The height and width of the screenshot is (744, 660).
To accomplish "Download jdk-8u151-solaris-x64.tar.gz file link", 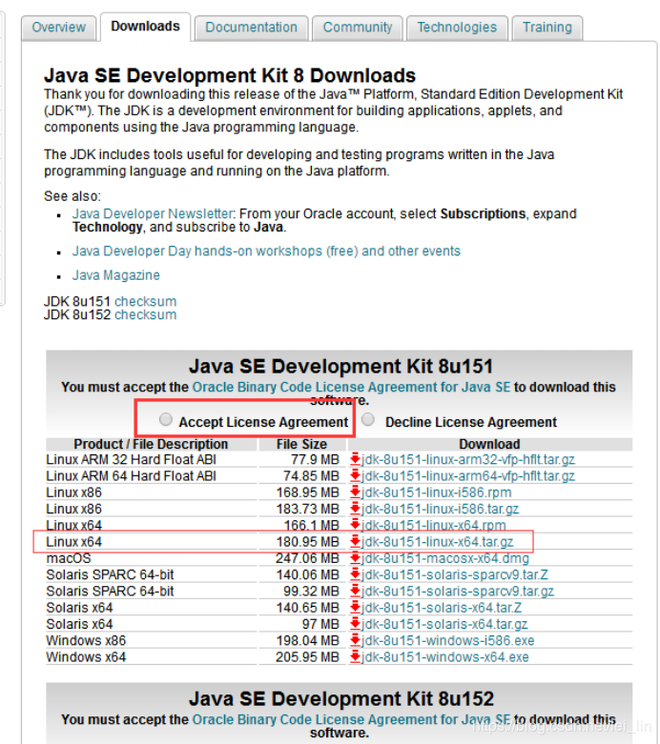I will click(444, 624).
